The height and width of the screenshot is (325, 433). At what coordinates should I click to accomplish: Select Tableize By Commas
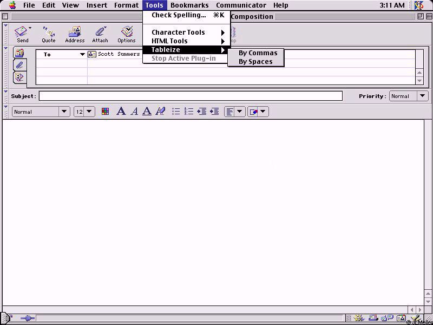(x=255, y=53)
